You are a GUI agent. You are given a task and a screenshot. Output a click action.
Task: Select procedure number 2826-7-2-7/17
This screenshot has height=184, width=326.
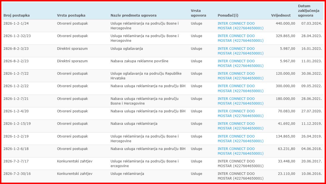[16, 161]
